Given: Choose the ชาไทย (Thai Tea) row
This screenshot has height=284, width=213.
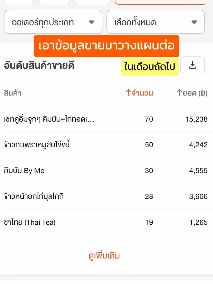Looking at the screenshot, I should [x=30, y=222].
